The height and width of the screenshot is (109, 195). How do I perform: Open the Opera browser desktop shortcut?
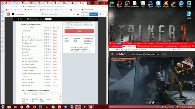119,4
